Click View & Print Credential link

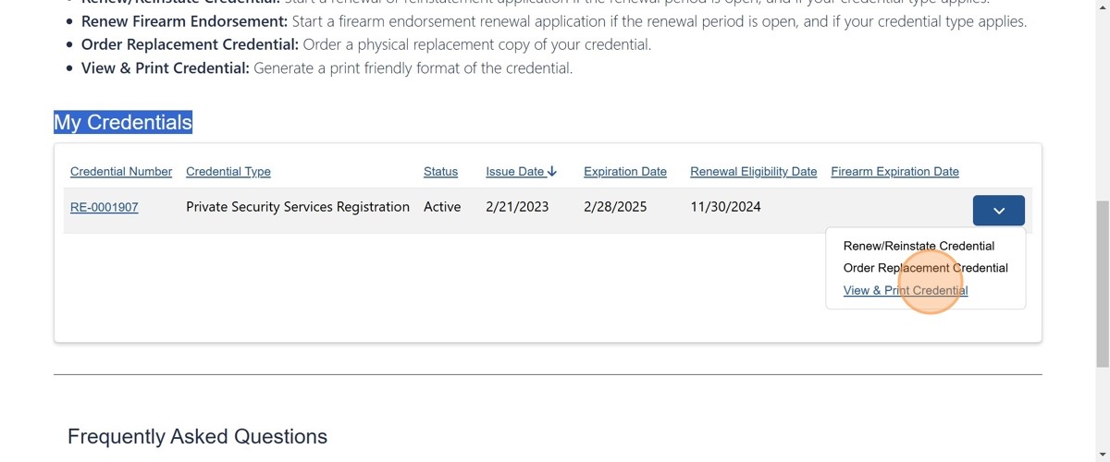point(906,290)
